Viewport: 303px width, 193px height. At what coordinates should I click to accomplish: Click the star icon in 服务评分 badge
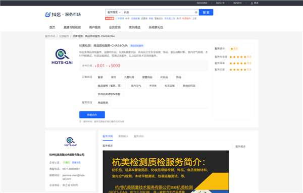click(x=232, y=49)
